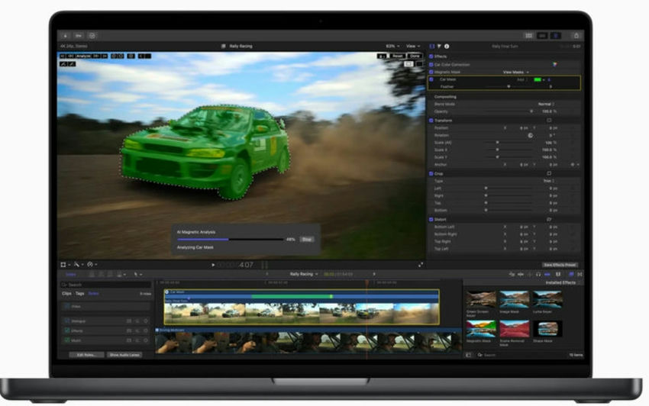Disable the Magnetic Mask effect
This screenshot has height=406, width=649.
coord(431,72)
